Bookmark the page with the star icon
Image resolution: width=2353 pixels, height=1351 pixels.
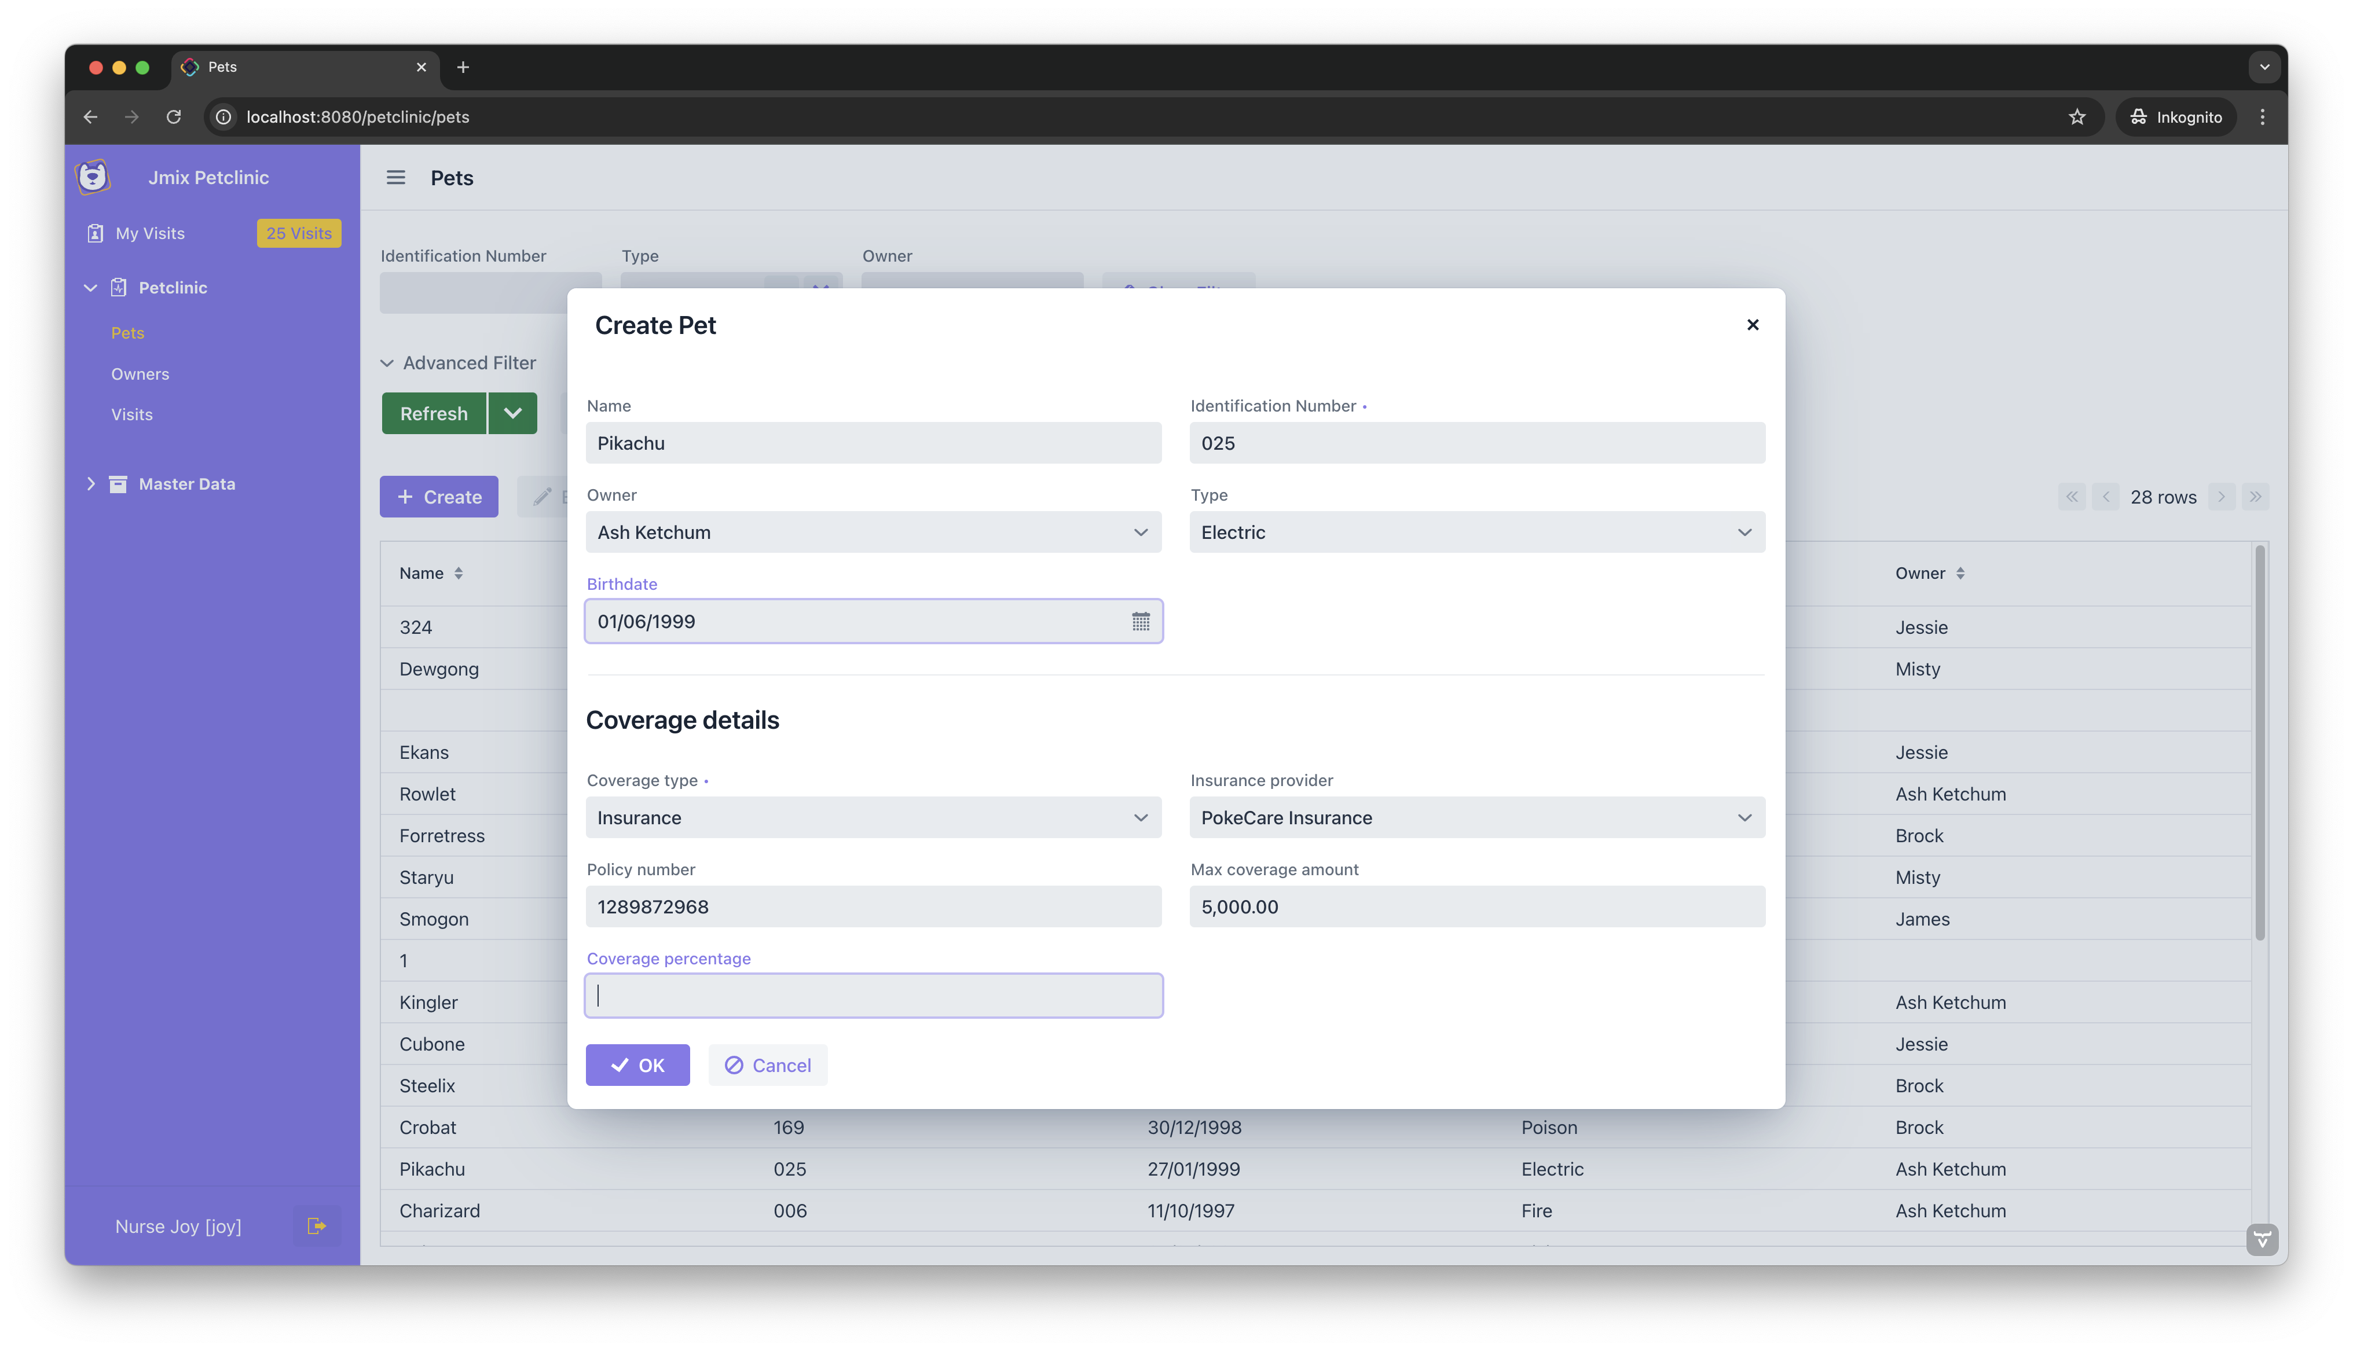tap(2079, 117)
